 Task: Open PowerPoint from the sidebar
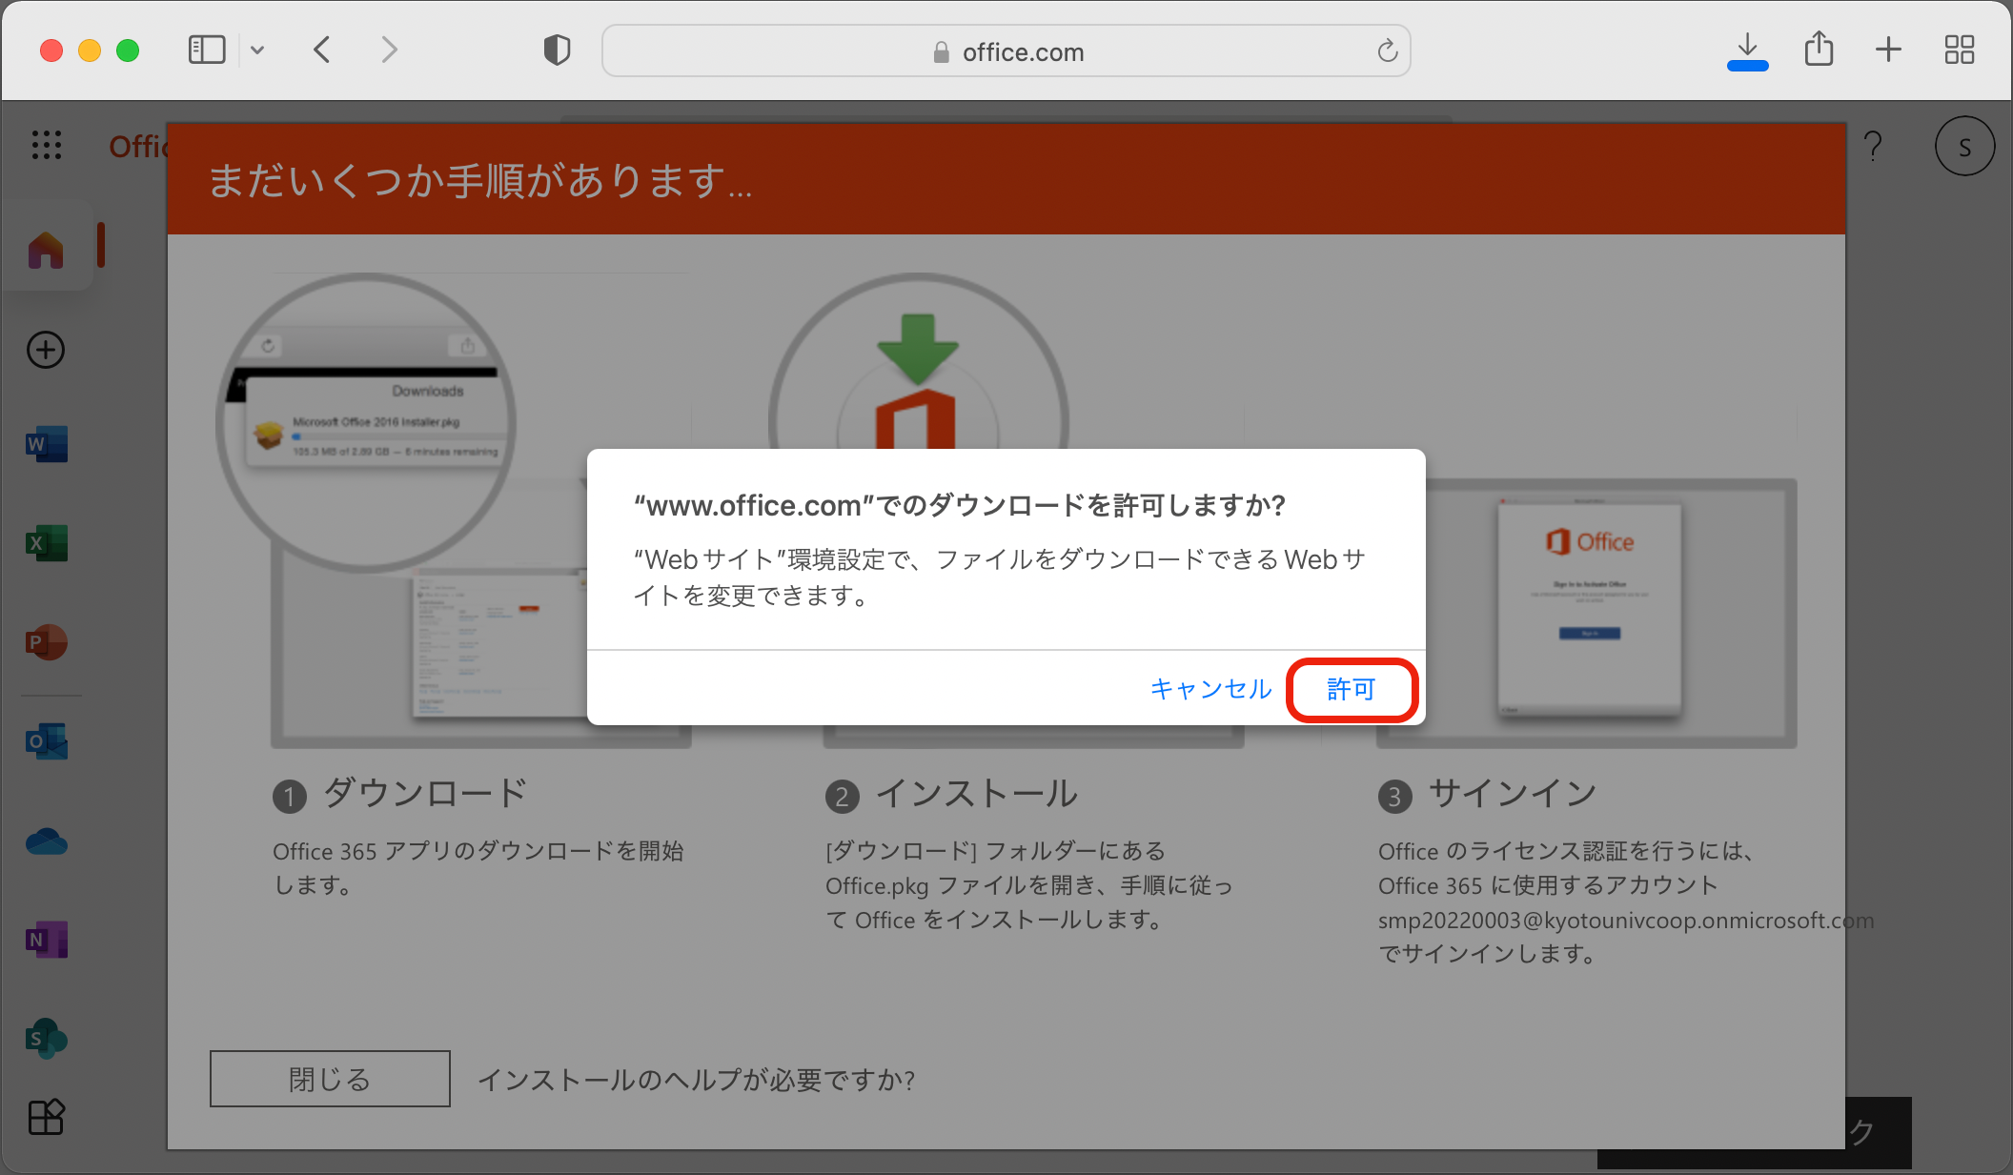46,642
